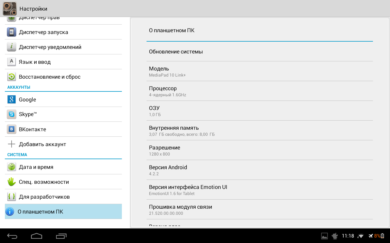The width and height of the screenshot is (390, 243).
Task: Open Внутренняя память details
Action: coord(260,131)
